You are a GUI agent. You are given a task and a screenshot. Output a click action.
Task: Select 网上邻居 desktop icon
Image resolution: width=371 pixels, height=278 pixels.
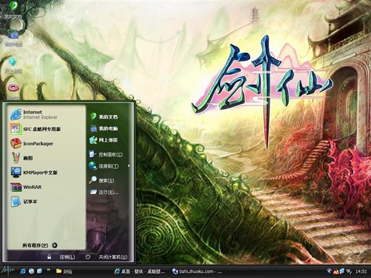click(x=13, y=65)
